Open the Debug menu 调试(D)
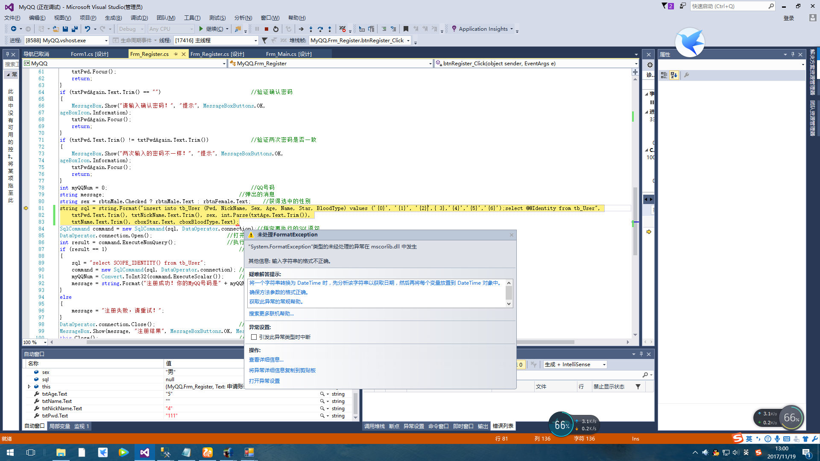820x461 pixels. point(139,18)
